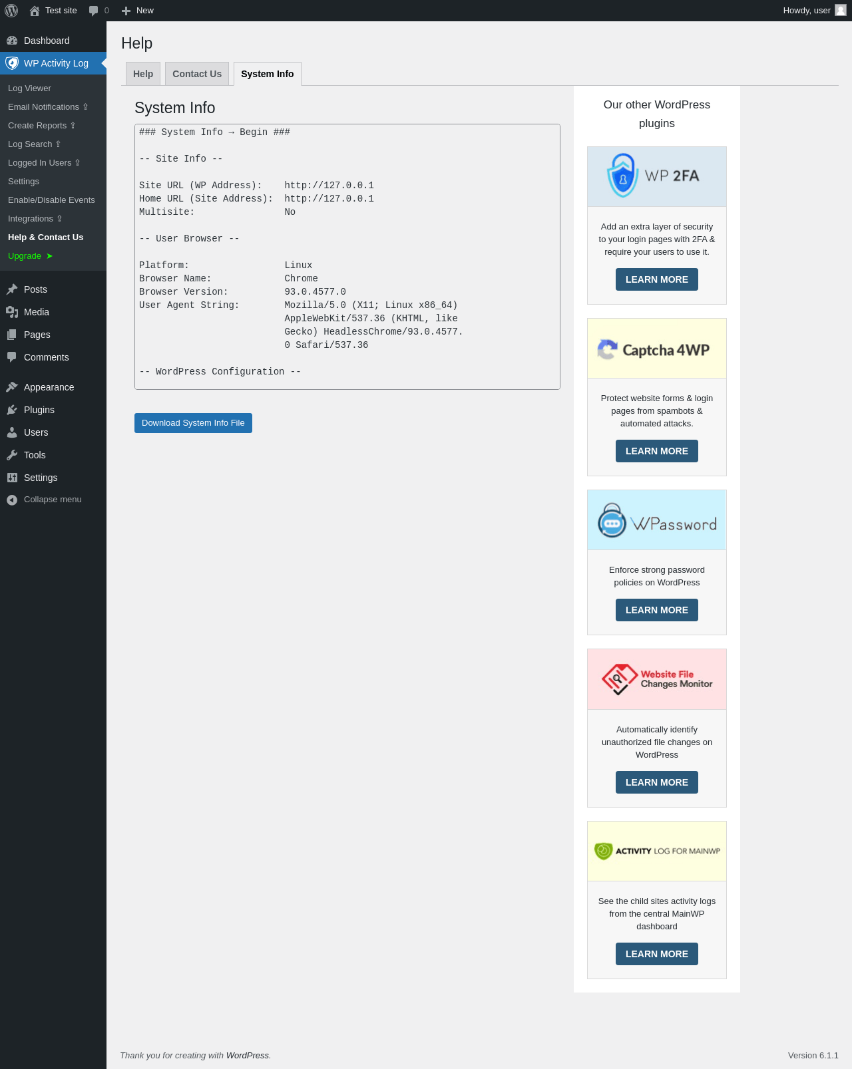Click the WP 2FA logo banner
852x1069 pixels.
657,176
